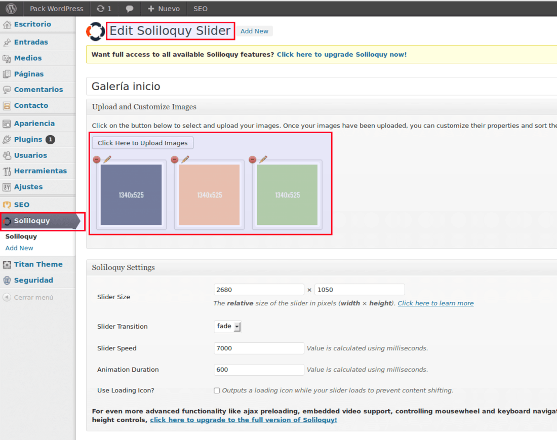Viewport: 557px width, 440px height.
Task: Click the slider height field showing 1050
Action: [360, 290]
